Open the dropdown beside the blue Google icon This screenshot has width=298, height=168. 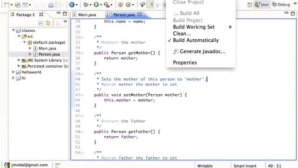click(77, 5)
